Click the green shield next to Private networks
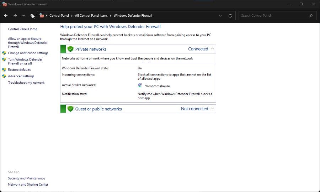Image resolution: width=320 pixels, height=192 pixels. 70,49
